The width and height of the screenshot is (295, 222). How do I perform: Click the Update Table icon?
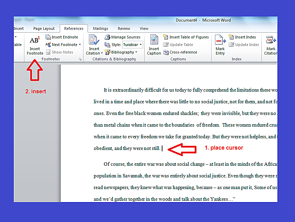click(x=166, y=45)
